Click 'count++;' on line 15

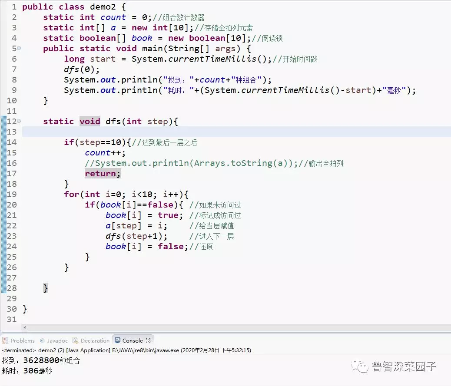click(105, 152)
